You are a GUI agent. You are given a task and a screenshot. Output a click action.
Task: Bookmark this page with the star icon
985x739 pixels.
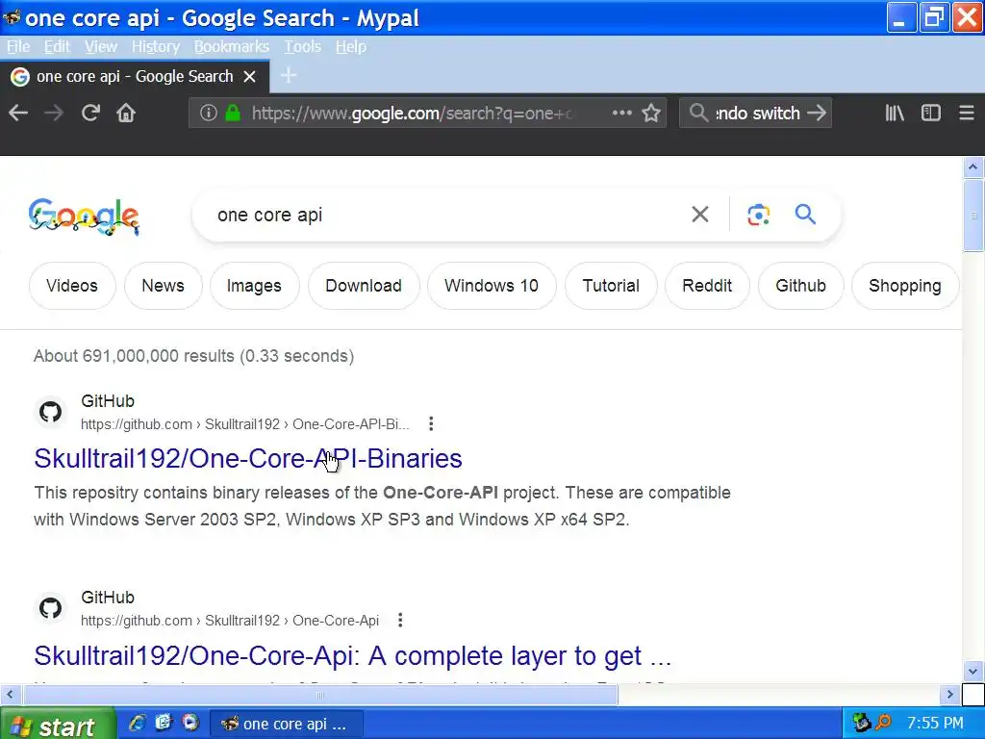651,114
